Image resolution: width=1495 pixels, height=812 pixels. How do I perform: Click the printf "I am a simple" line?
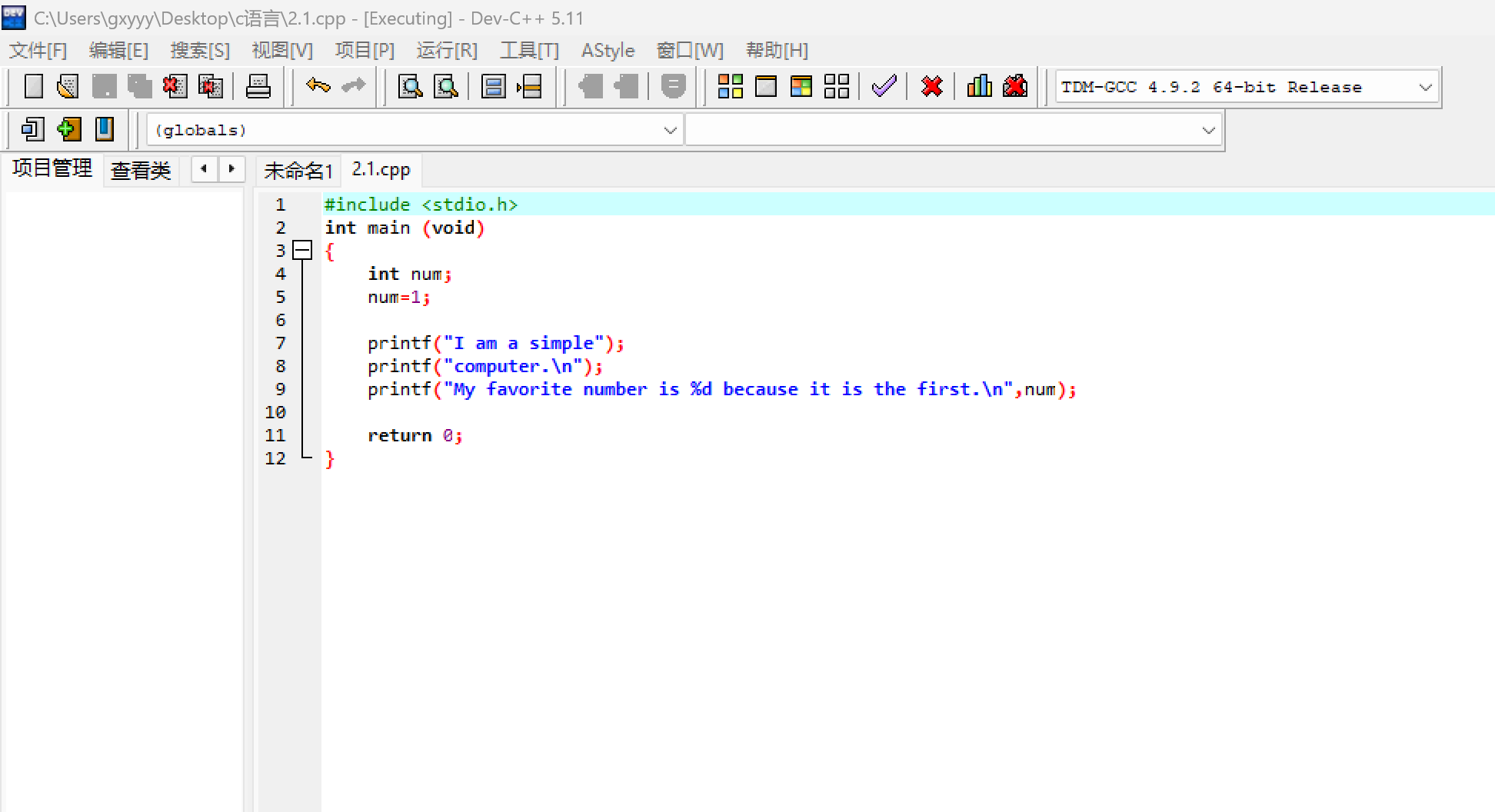click(x=496, y=343)
